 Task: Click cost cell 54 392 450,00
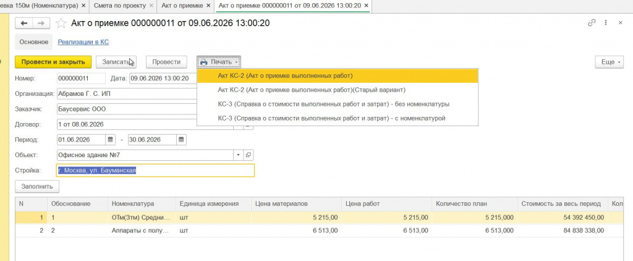[563, 217]
